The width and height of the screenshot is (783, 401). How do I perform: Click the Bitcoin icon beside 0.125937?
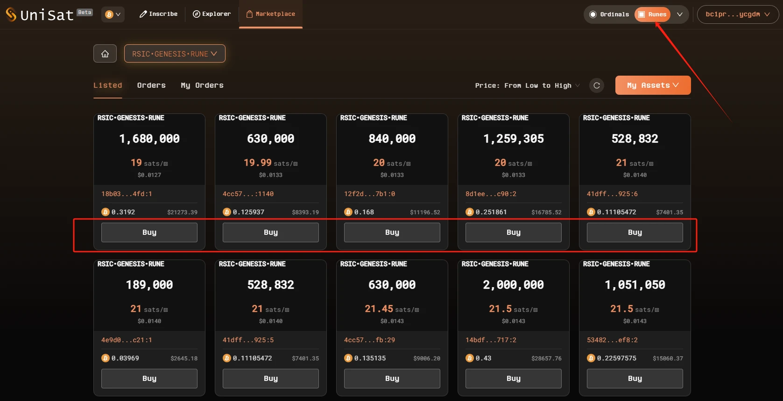click(x=227, y=212)
